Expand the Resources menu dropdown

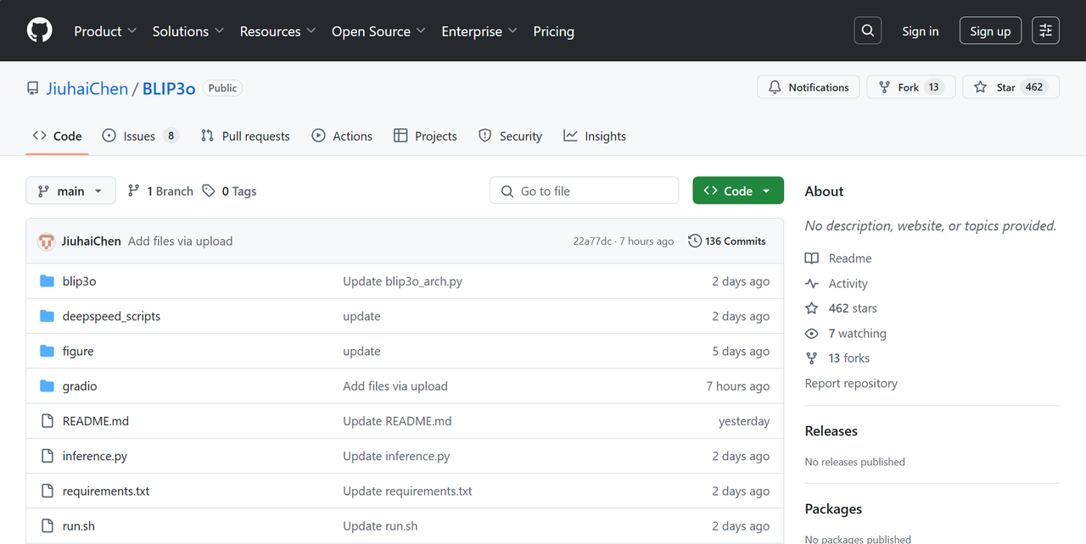[278, 31]
